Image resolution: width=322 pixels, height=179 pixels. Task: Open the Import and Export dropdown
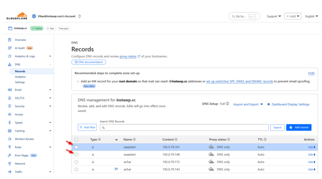[x=248, y=104]
